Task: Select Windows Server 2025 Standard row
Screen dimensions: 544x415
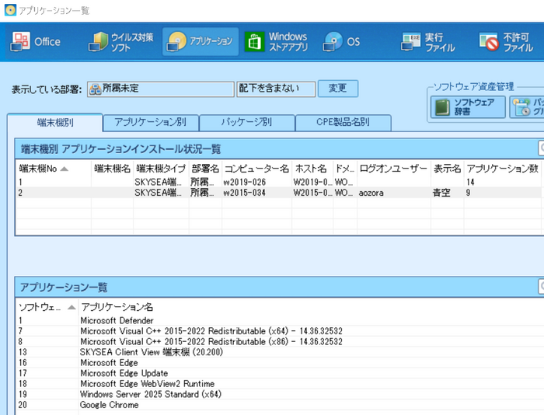Action: point(280,394)
